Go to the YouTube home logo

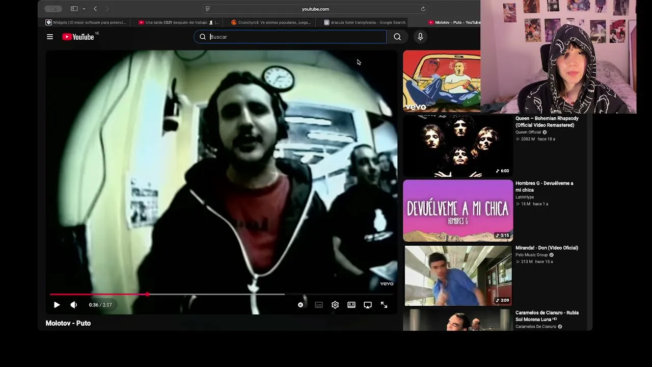[78, 37]
